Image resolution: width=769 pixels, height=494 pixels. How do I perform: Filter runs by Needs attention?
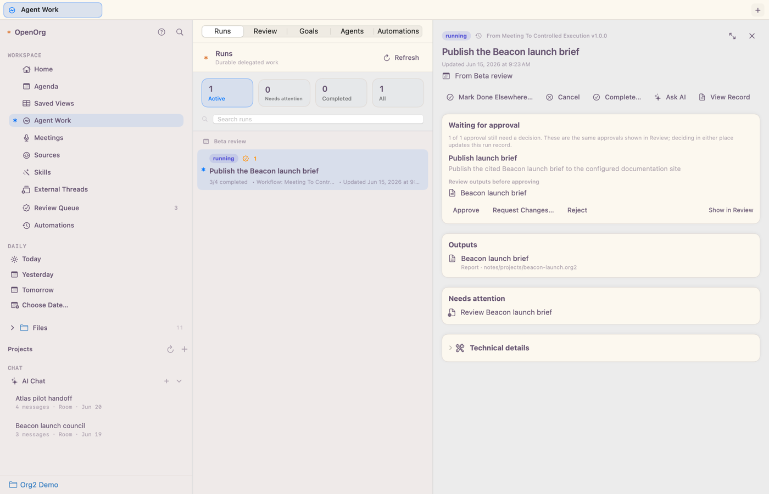284,93
